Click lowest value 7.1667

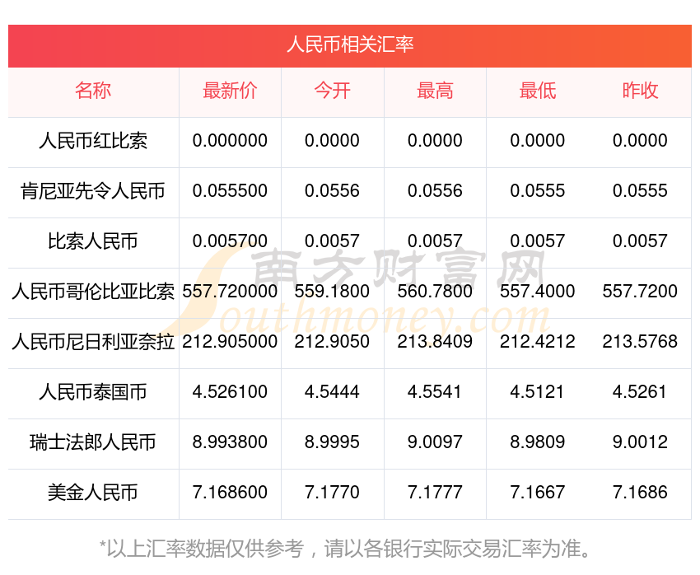tap(538, 493)
